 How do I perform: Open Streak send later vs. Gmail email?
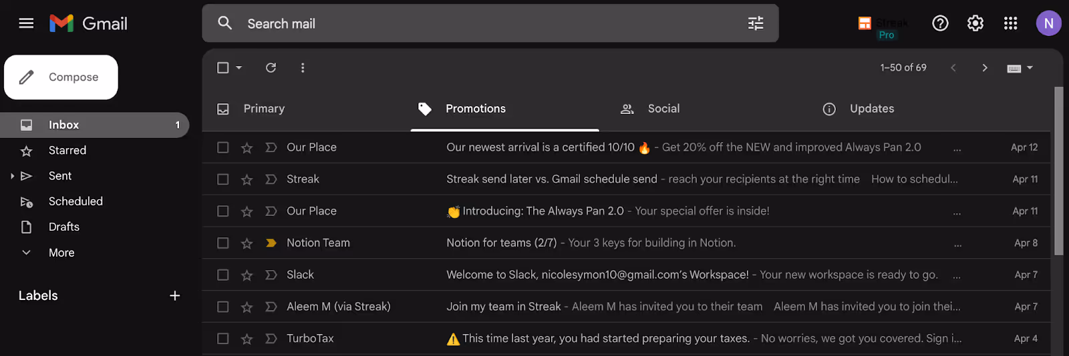pyautogui.click(x=626, y=179)
